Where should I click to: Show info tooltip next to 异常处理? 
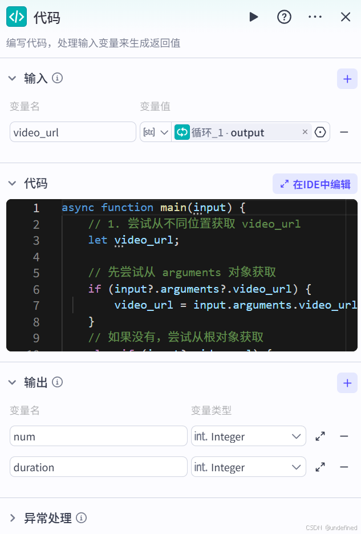click(x=81, y=518)
